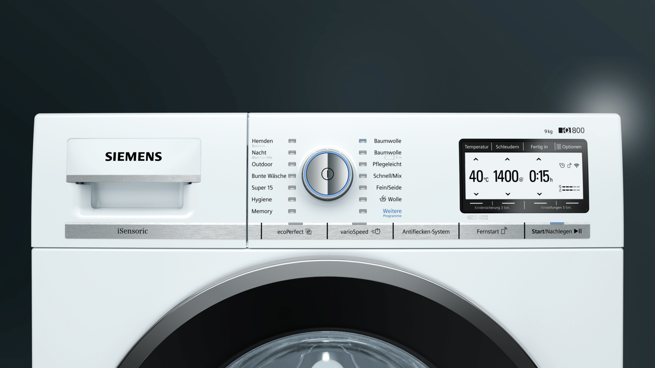Increase temperature with the up chevron
The height and width of the screenshot is (368, 655).
(476, 159)
